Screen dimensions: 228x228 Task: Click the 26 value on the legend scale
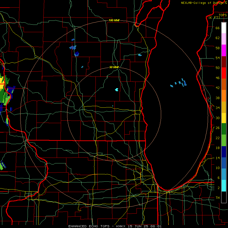[x=218, y=128]
